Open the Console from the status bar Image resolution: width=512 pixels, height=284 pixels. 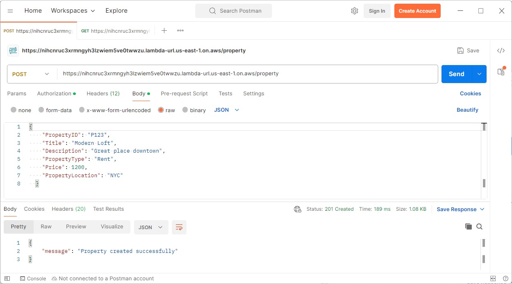click(x=33, y=278)
